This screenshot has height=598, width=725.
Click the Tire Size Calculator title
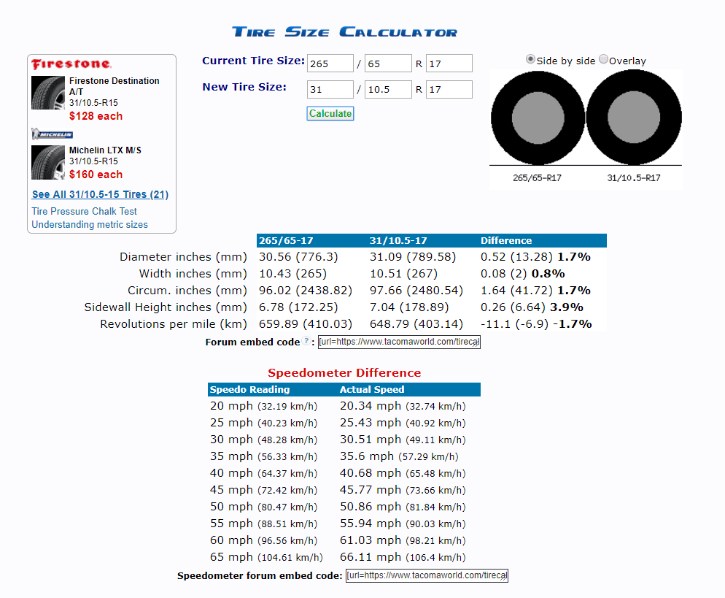point(344,32)
